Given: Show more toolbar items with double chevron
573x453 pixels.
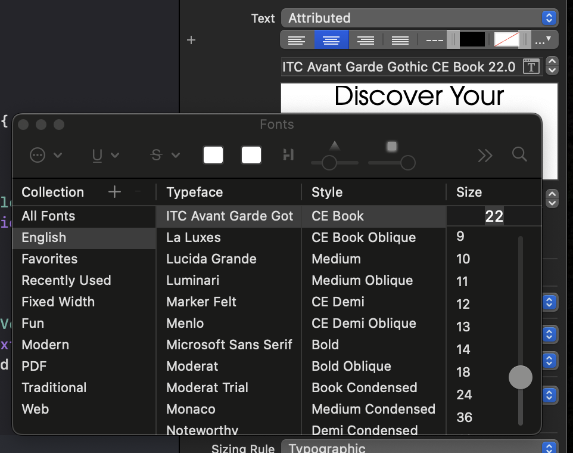Looking at the screenshot, I should point(485,155).
